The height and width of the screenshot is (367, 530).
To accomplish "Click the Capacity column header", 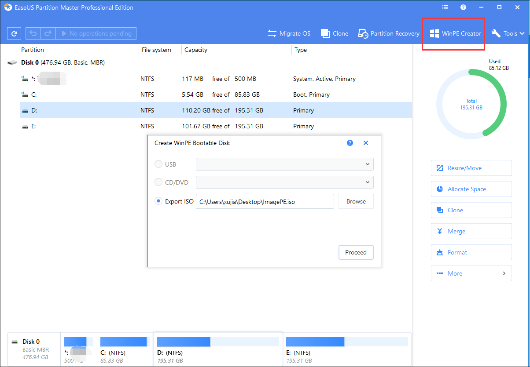I will [x=196, y=50].
